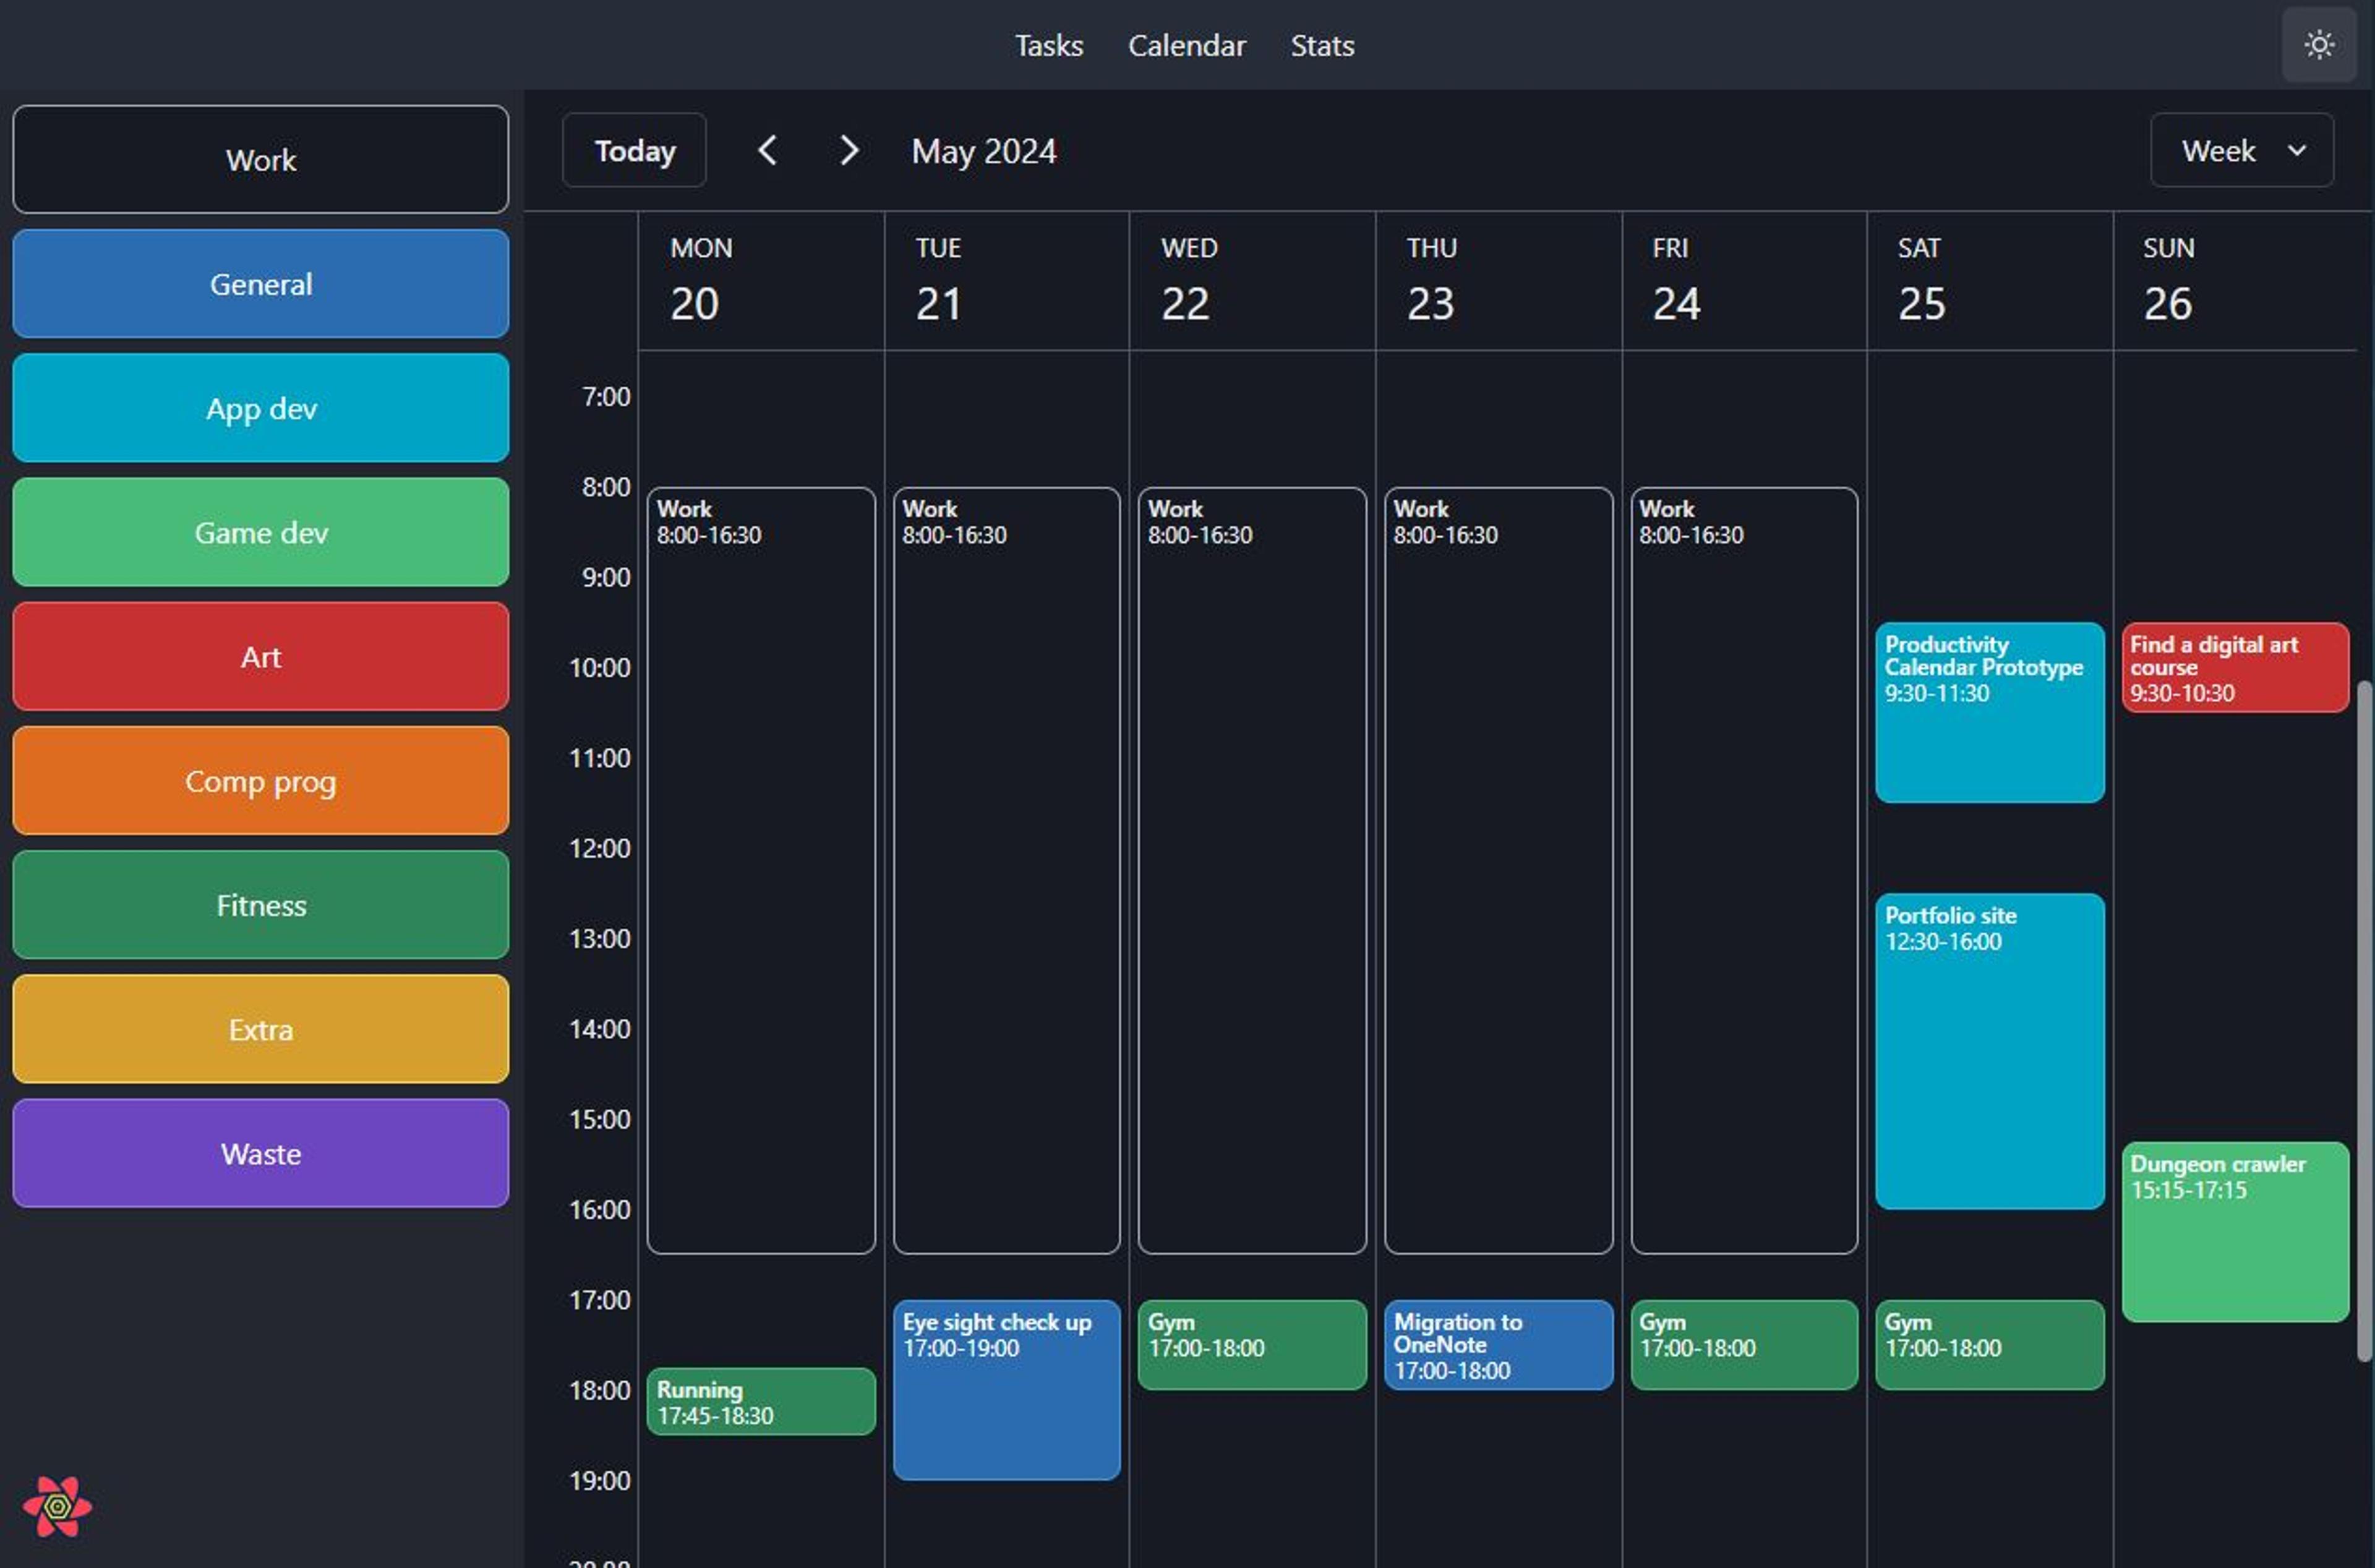Open Saturday's Gym event

pos(1990,1345)
